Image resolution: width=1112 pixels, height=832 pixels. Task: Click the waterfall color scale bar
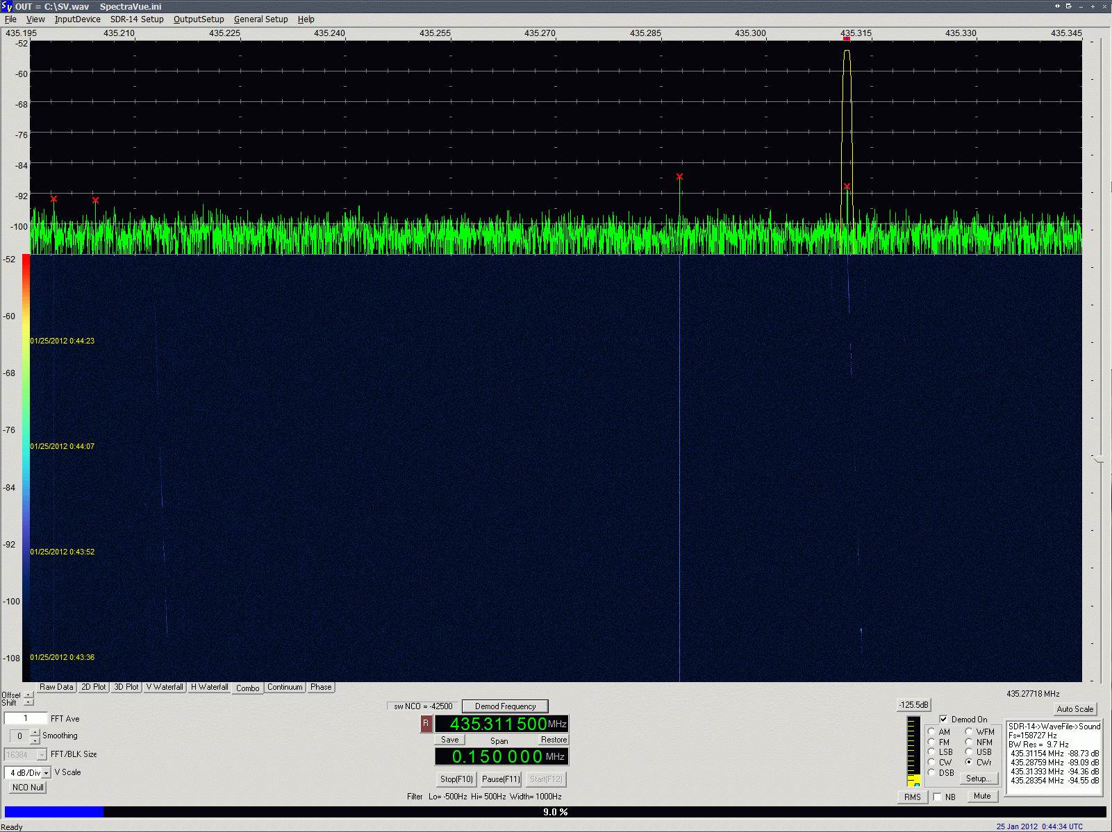point(26,468)
